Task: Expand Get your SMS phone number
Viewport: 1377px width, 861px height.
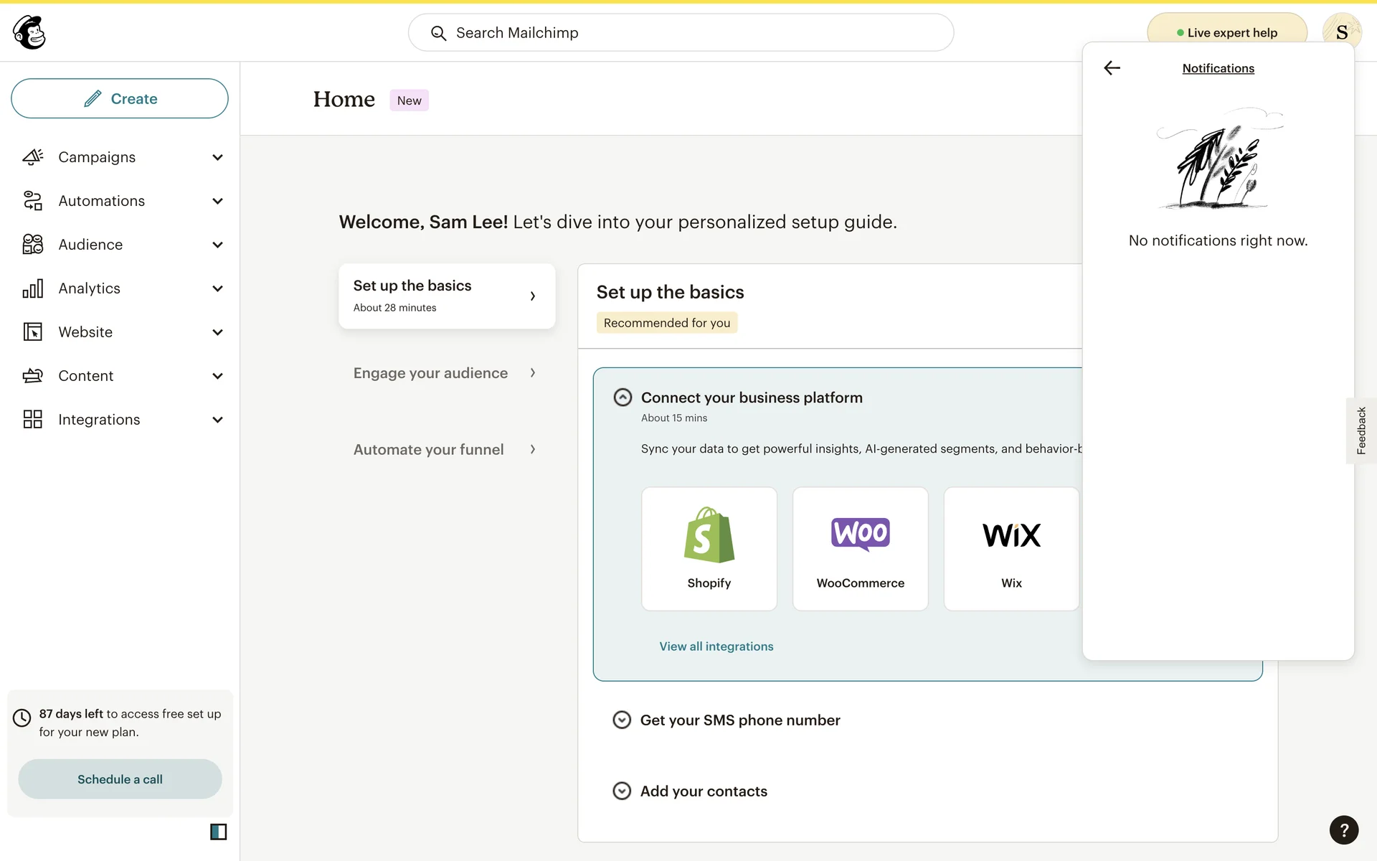Action: pyautogui.click(x=622, y=720)
